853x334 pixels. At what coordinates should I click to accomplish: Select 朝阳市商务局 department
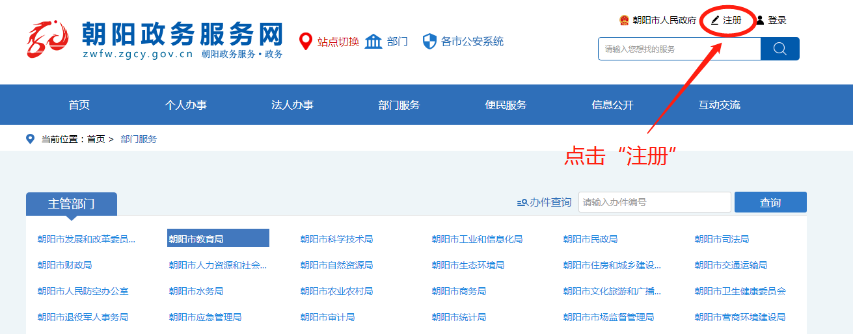pyautogui.click(x=459, y=291)
